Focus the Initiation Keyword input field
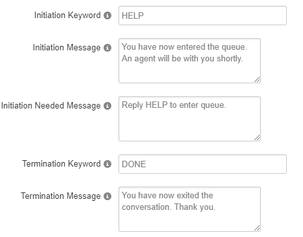 [x=203, y=15]
